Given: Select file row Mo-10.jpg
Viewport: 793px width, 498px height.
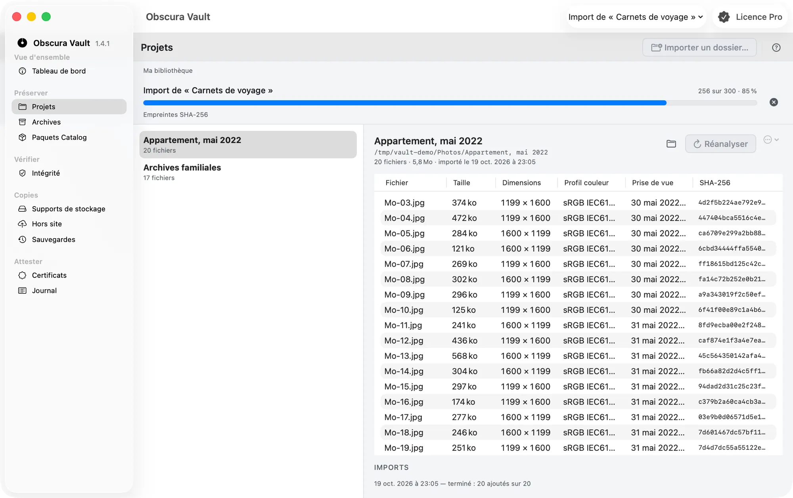Looking at the screenshot, I should coord(578,310).
